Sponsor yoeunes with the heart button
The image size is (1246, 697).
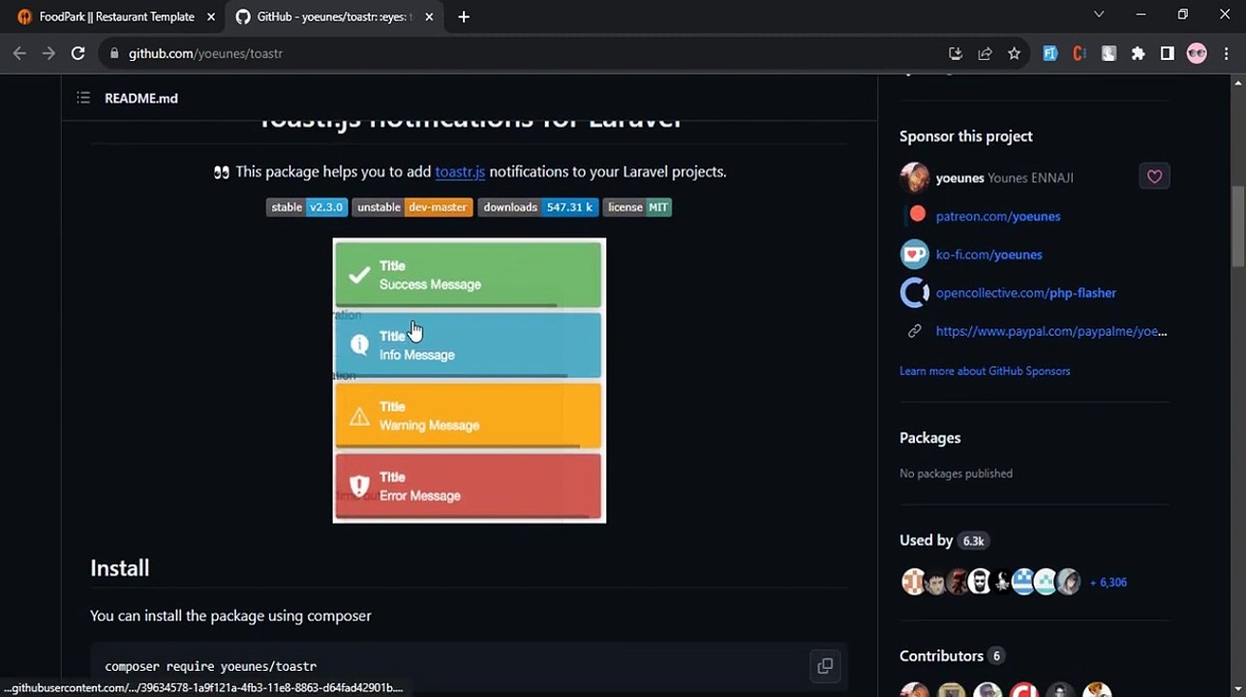pos(1154,176)
